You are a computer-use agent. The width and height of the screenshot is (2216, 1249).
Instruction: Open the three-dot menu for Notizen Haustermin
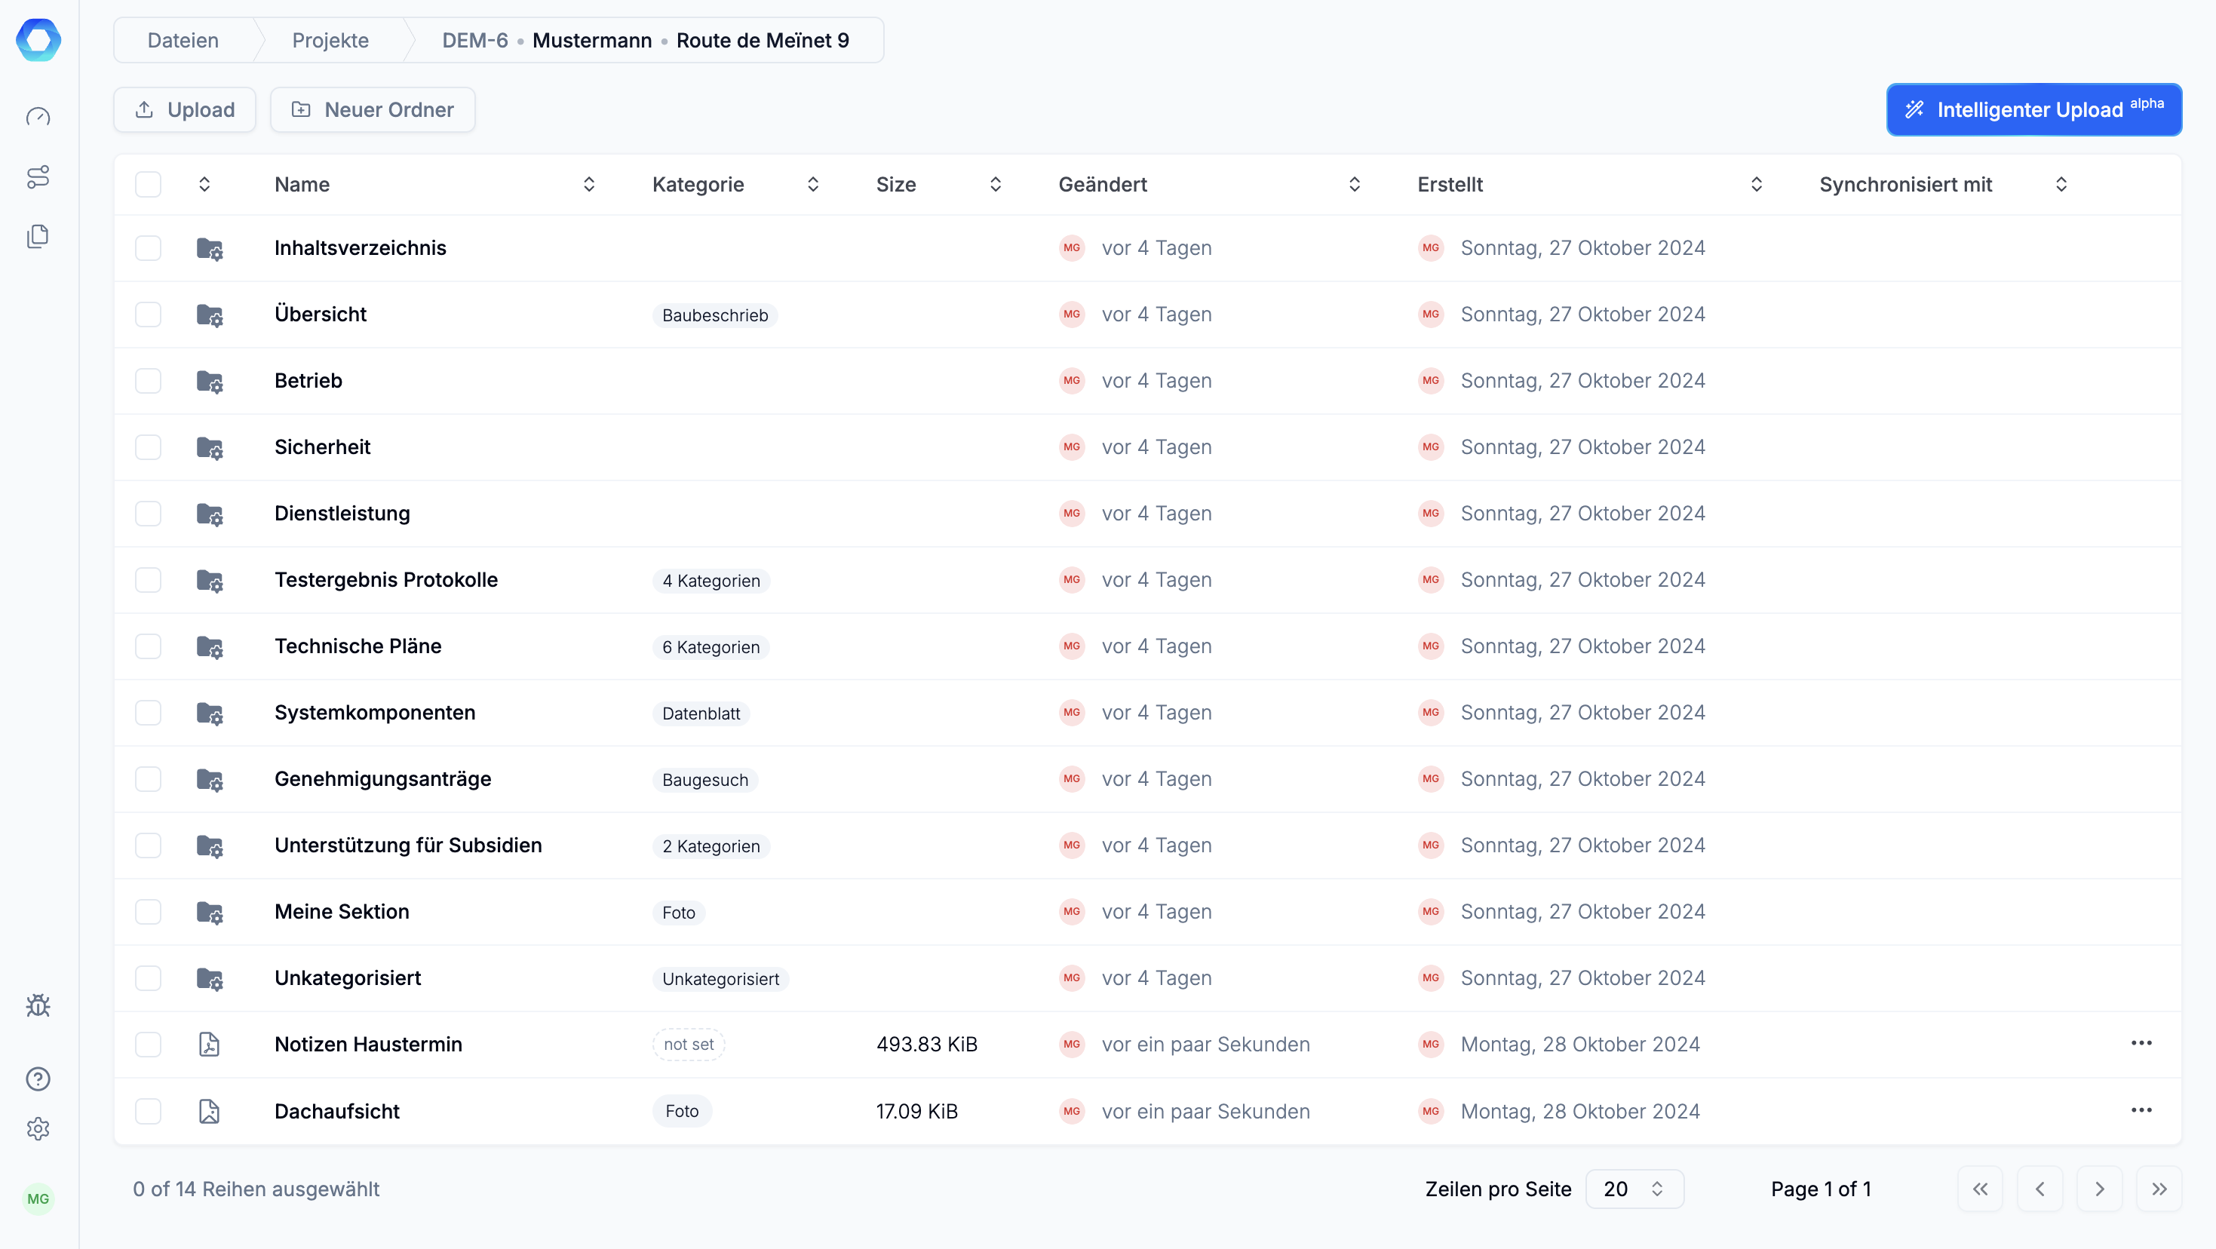(2141, 1043)
